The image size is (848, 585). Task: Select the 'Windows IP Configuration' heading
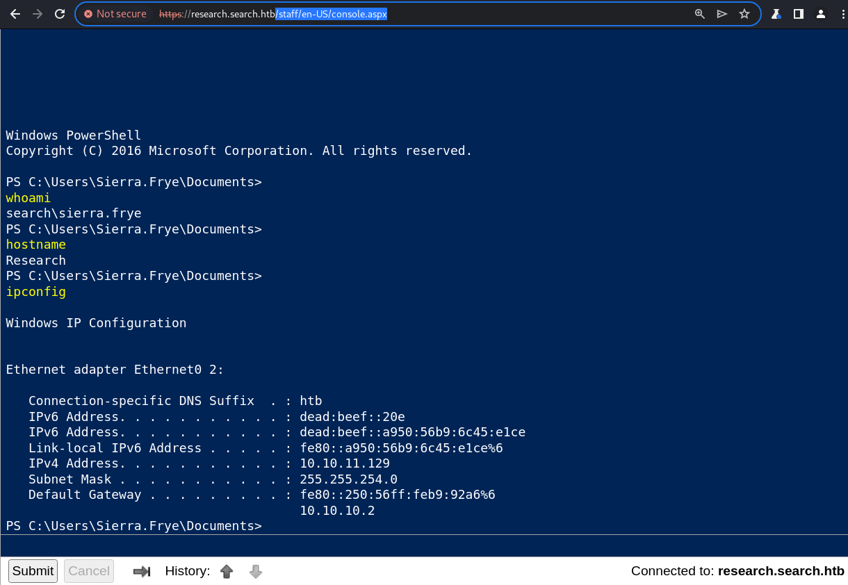(x=96, y=323)
